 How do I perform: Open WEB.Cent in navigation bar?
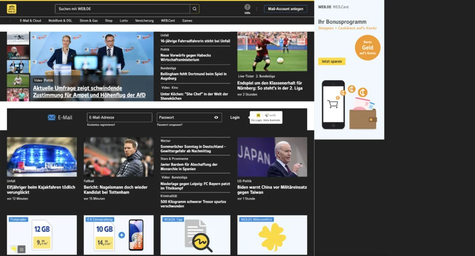[168, 20]
